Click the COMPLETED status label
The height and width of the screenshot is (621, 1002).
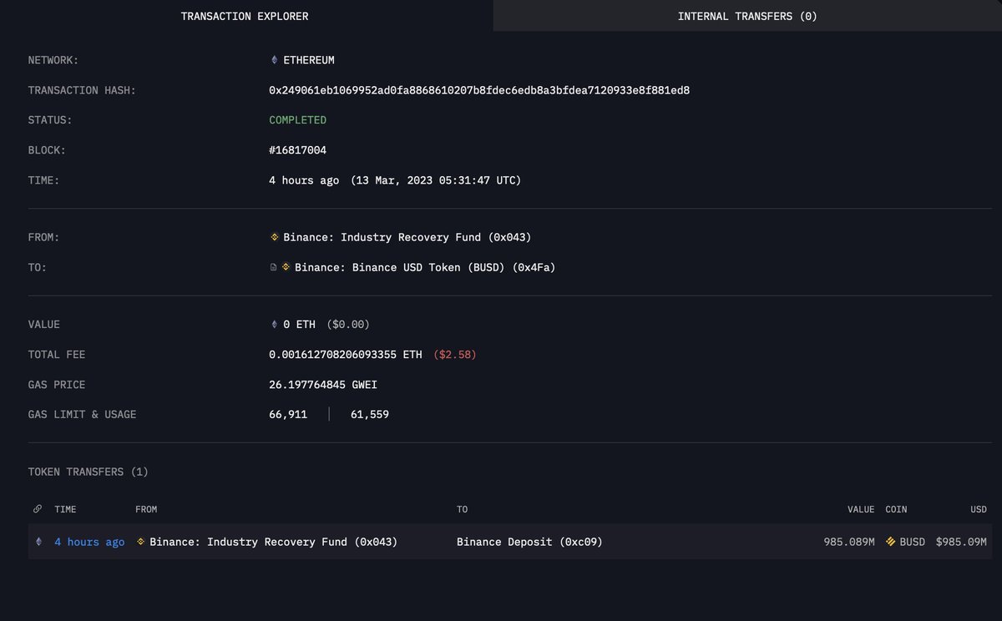[297, 119]
